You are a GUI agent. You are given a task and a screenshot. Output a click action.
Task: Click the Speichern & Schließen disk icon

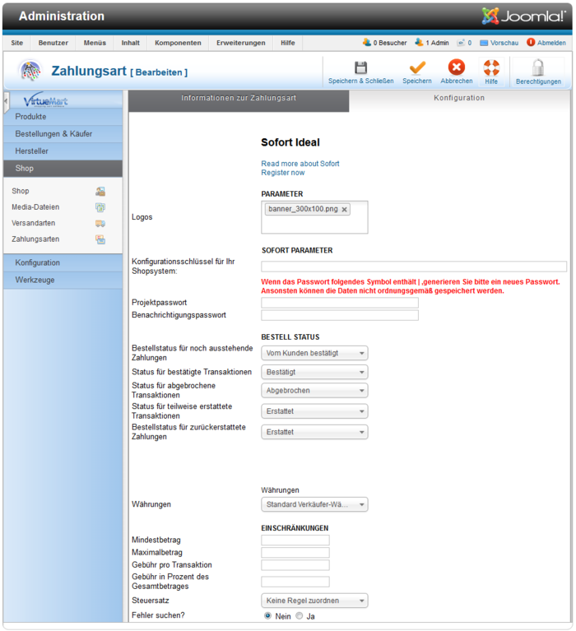(x=360, y=67)
